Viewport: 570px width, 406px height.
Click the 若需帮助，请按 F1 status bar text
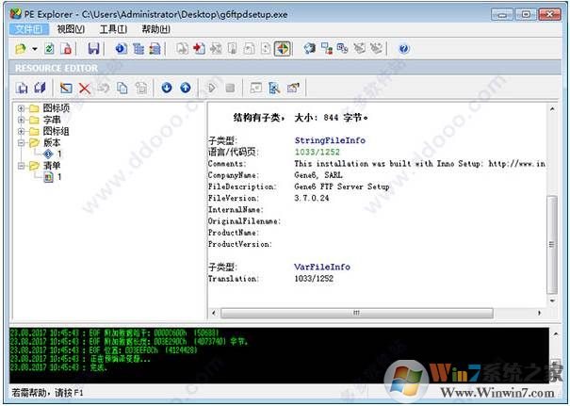47,393
